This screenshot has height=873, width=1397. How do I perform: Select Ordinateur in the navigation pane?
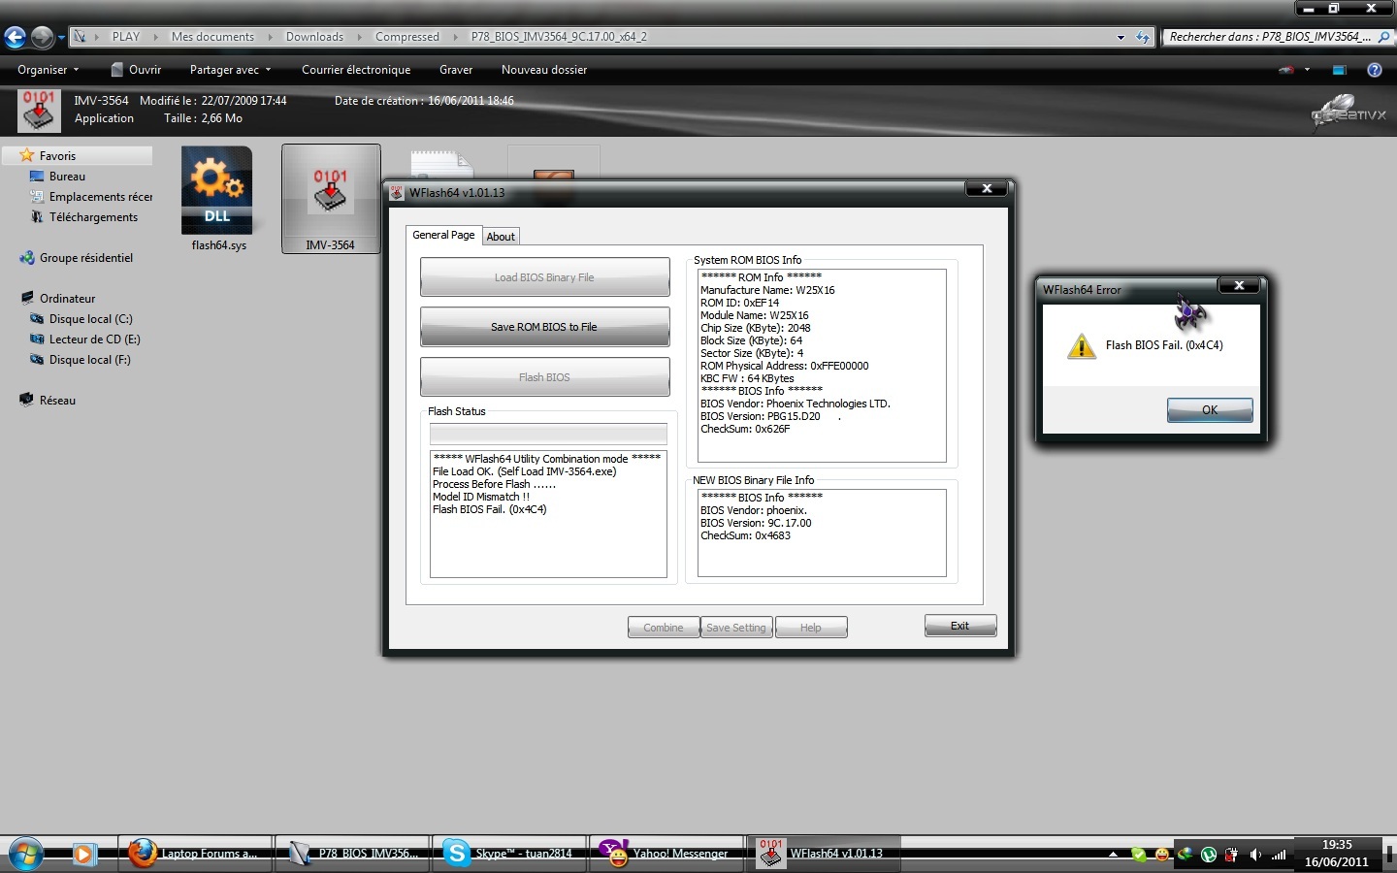pos(67,299)
